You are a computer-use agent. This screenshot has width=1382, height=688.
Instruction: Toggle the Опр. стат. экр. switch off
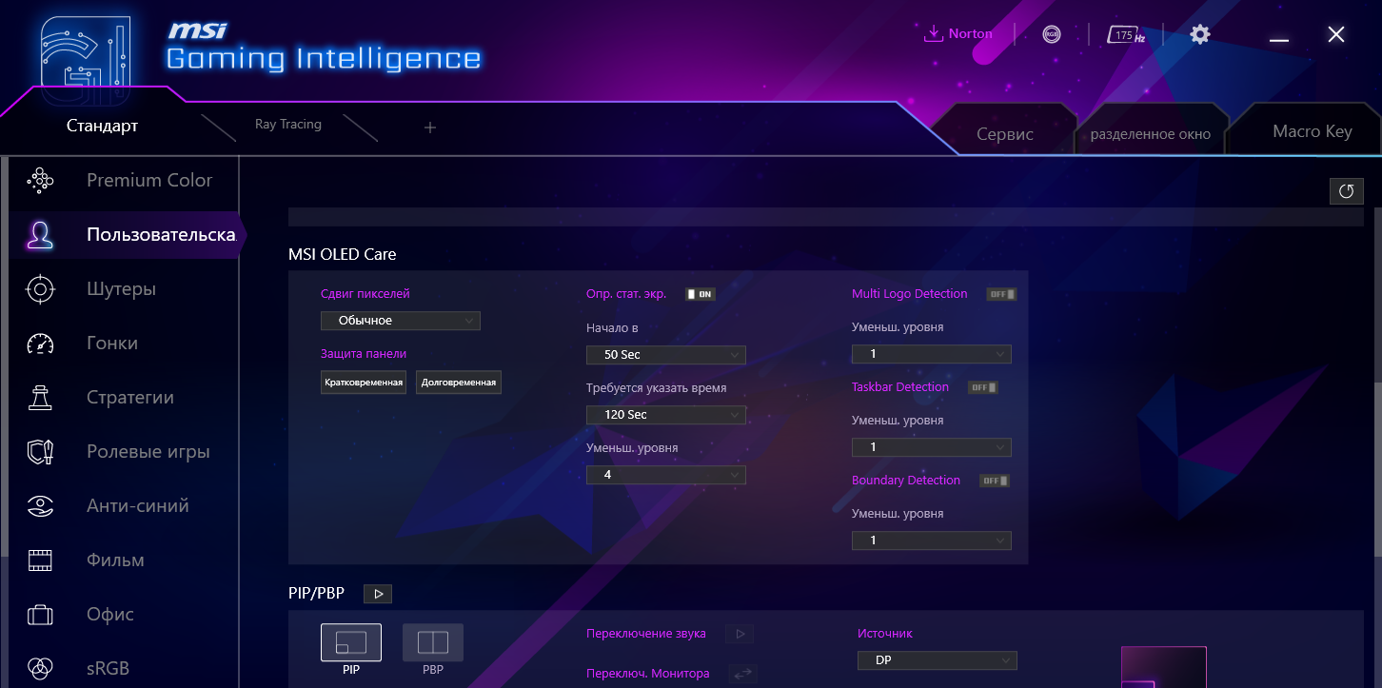point(701,294)
